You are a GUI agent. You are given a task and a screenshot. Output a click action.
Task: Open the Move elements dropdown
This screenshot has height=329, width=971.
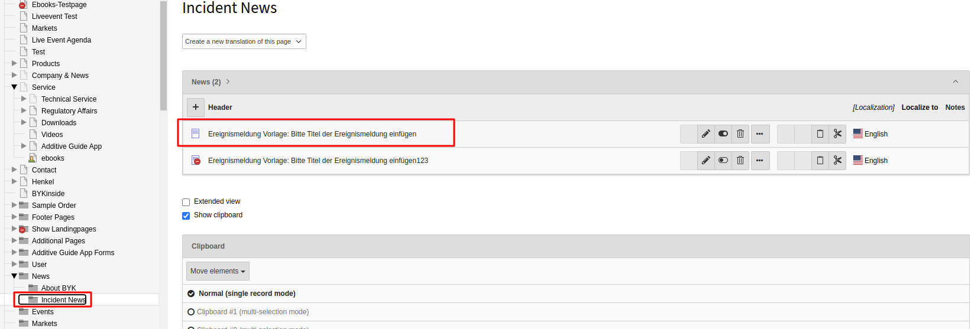click(x=218, y=271)
